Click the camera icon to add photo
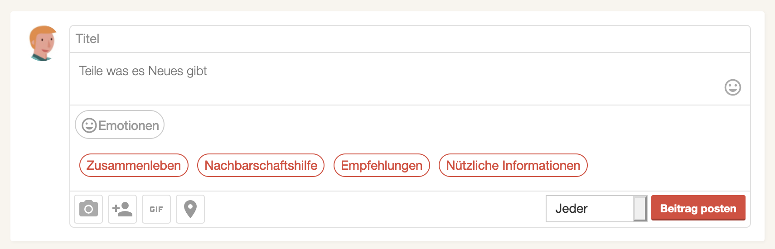 [88, 209]
